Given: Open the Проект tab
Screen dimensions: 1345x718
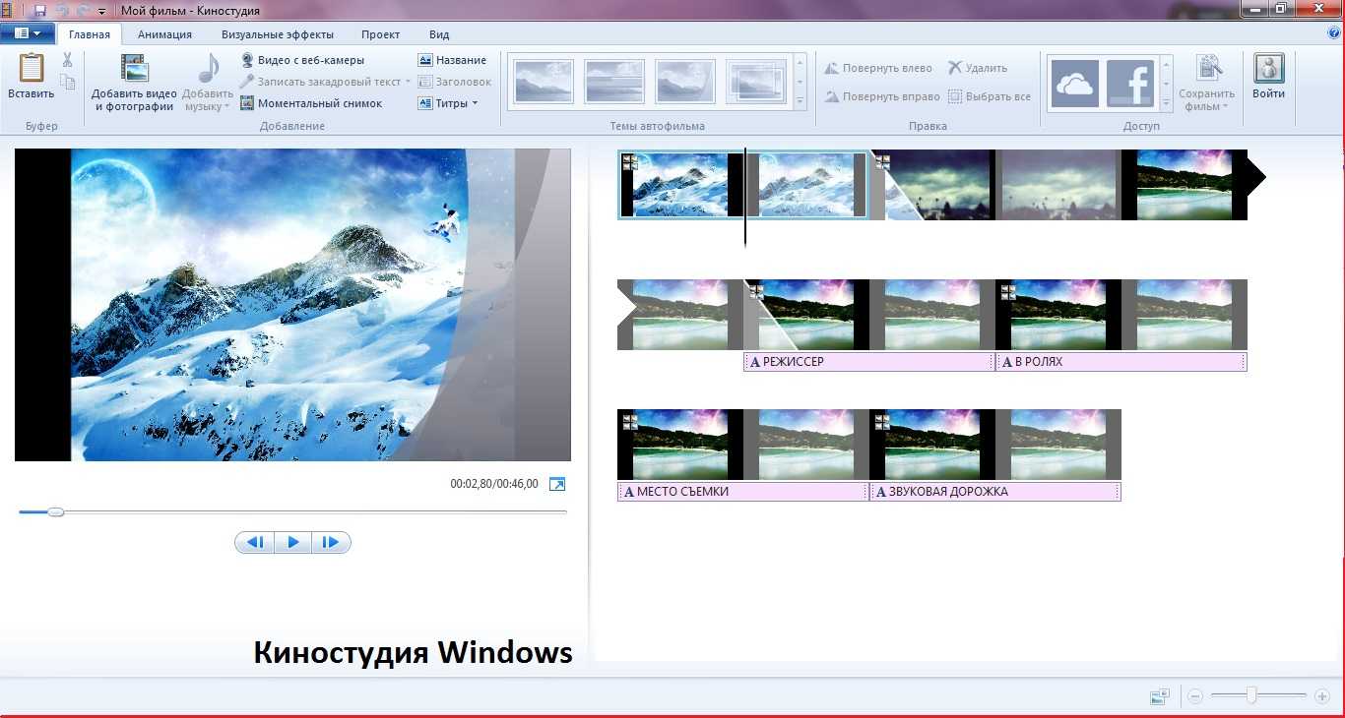Looking at the screenshot, I should click(380, 34).
